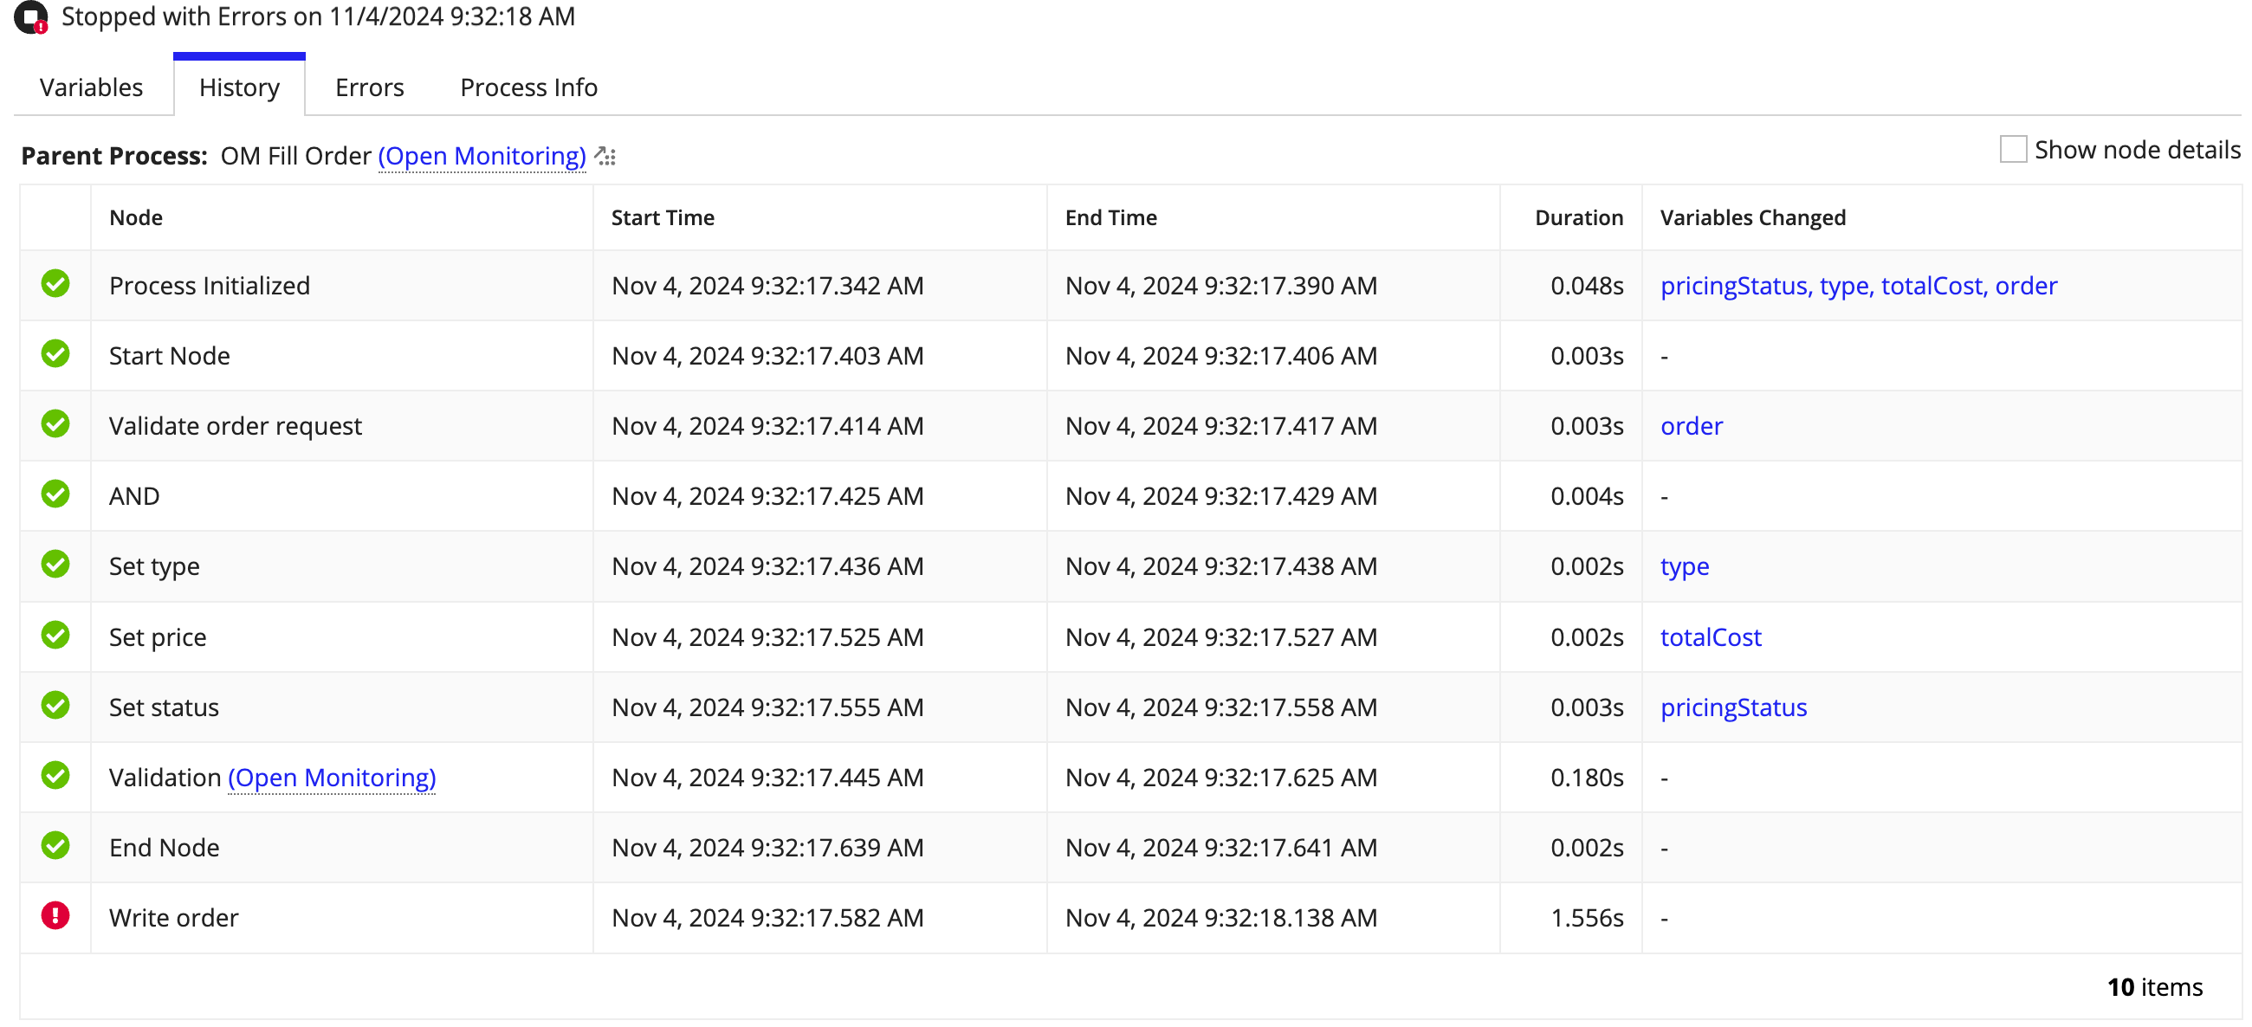Click green check icon for End Node
This screenshot has height=1027, width=2252.
tap(55, 846)
